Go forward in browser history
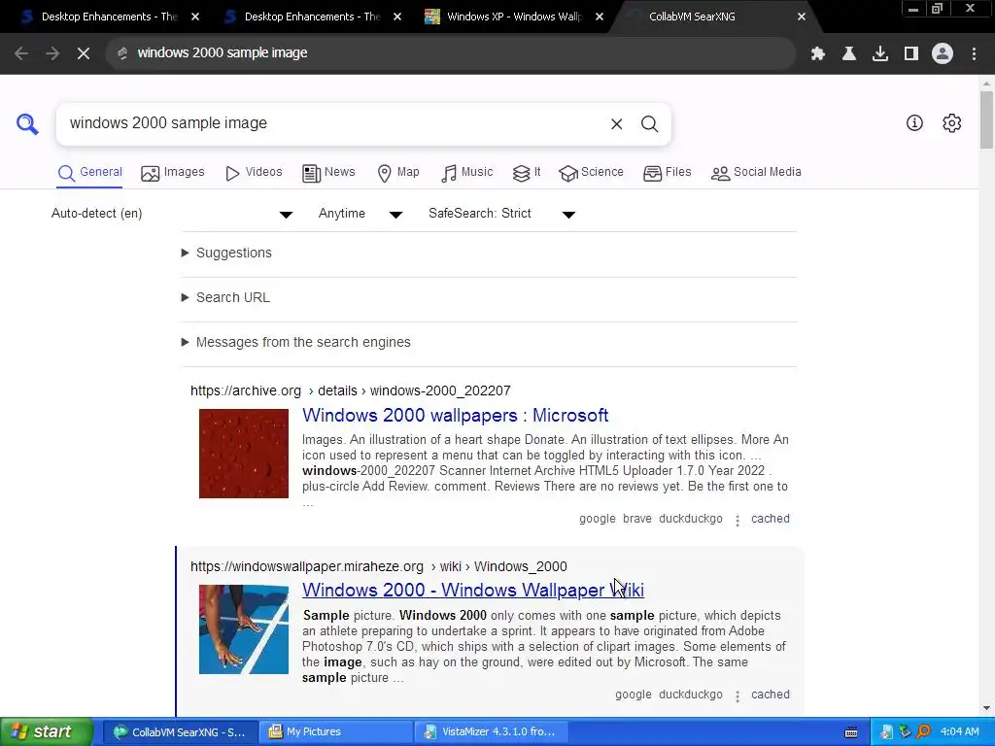 point(52,53)
